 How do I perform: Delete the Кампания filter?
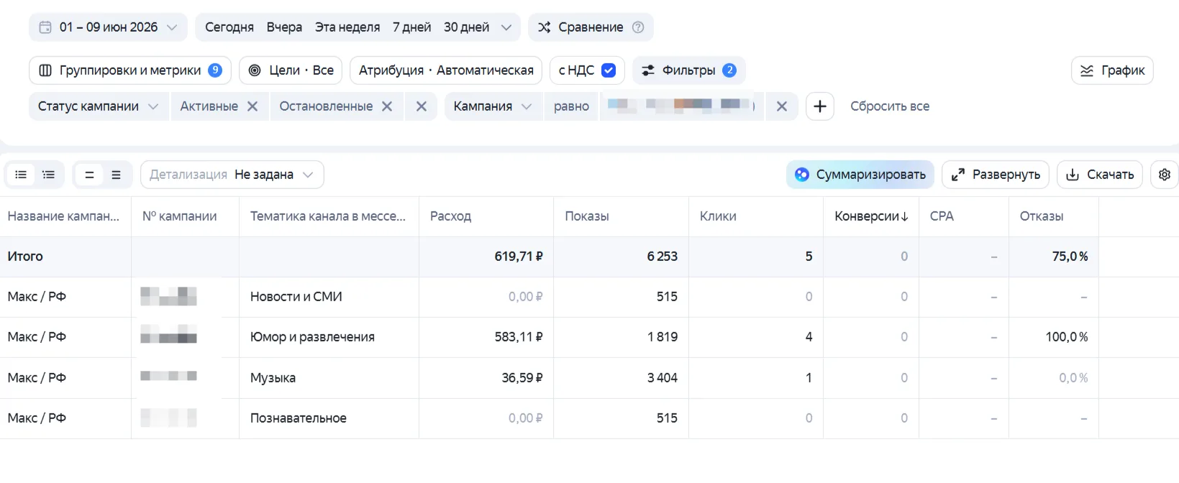coord(782,106)
